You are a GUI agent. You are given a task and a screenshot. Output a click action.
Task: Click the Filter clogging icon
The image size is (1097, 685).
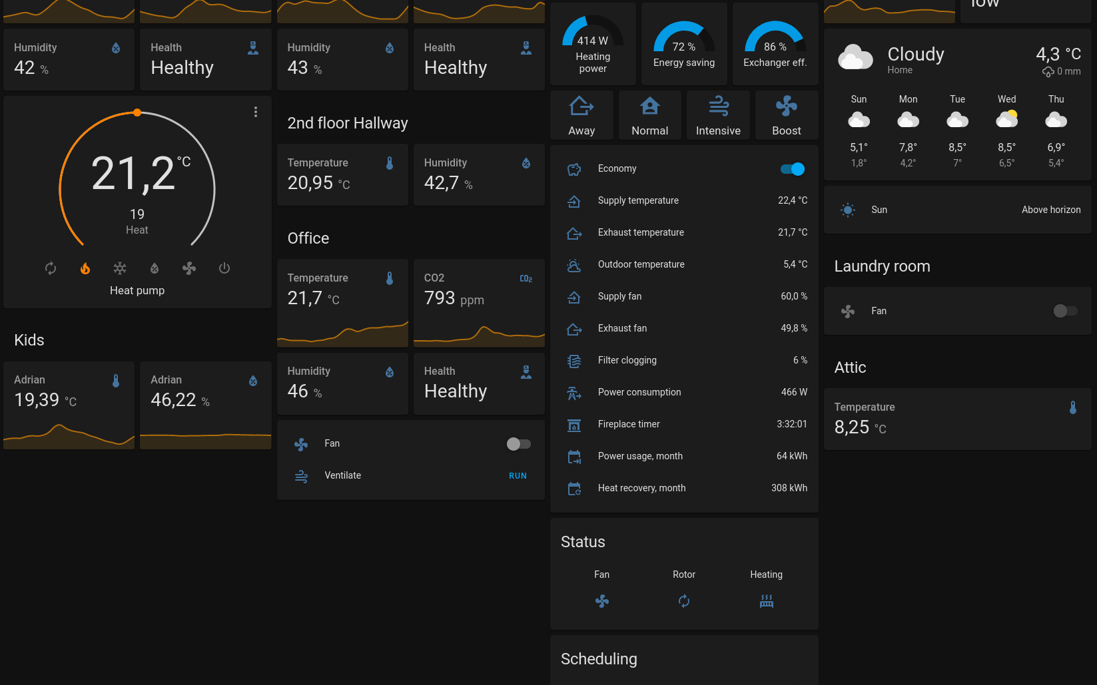point(574,361)
